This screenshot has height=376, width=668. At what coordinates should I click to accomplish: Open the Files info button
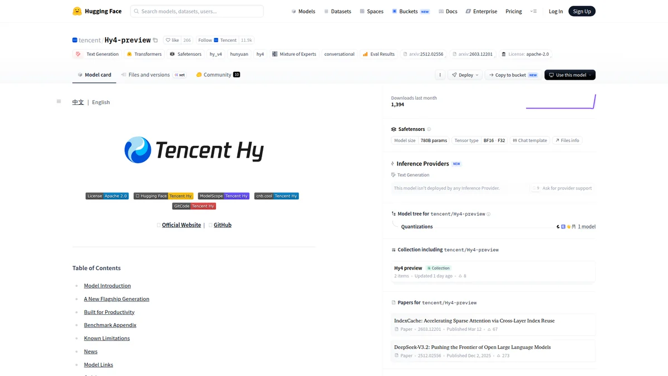tap(567, 140)
